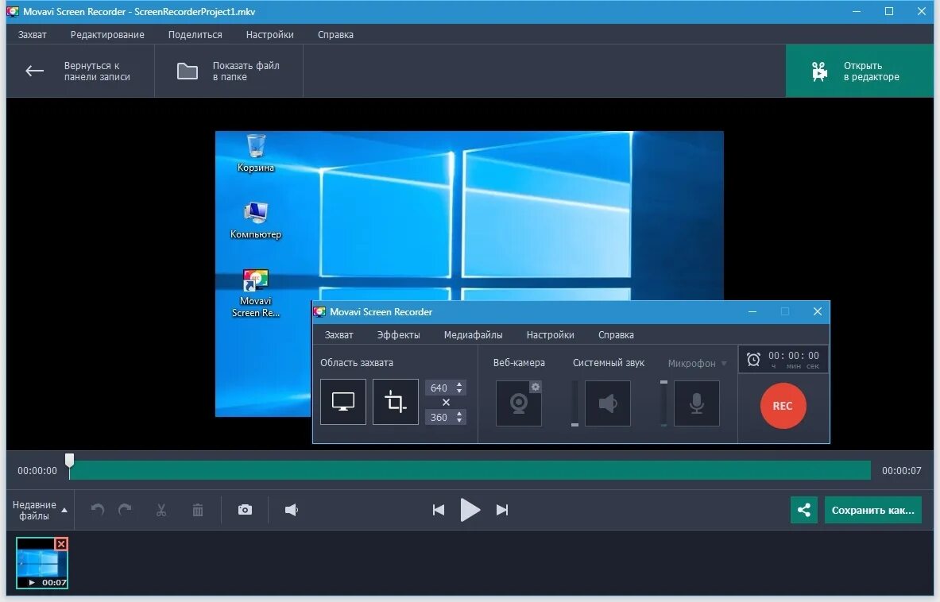The image size is (940, 602).
Task: Decrease capture height with down arrow
Action: coord(459,420)
